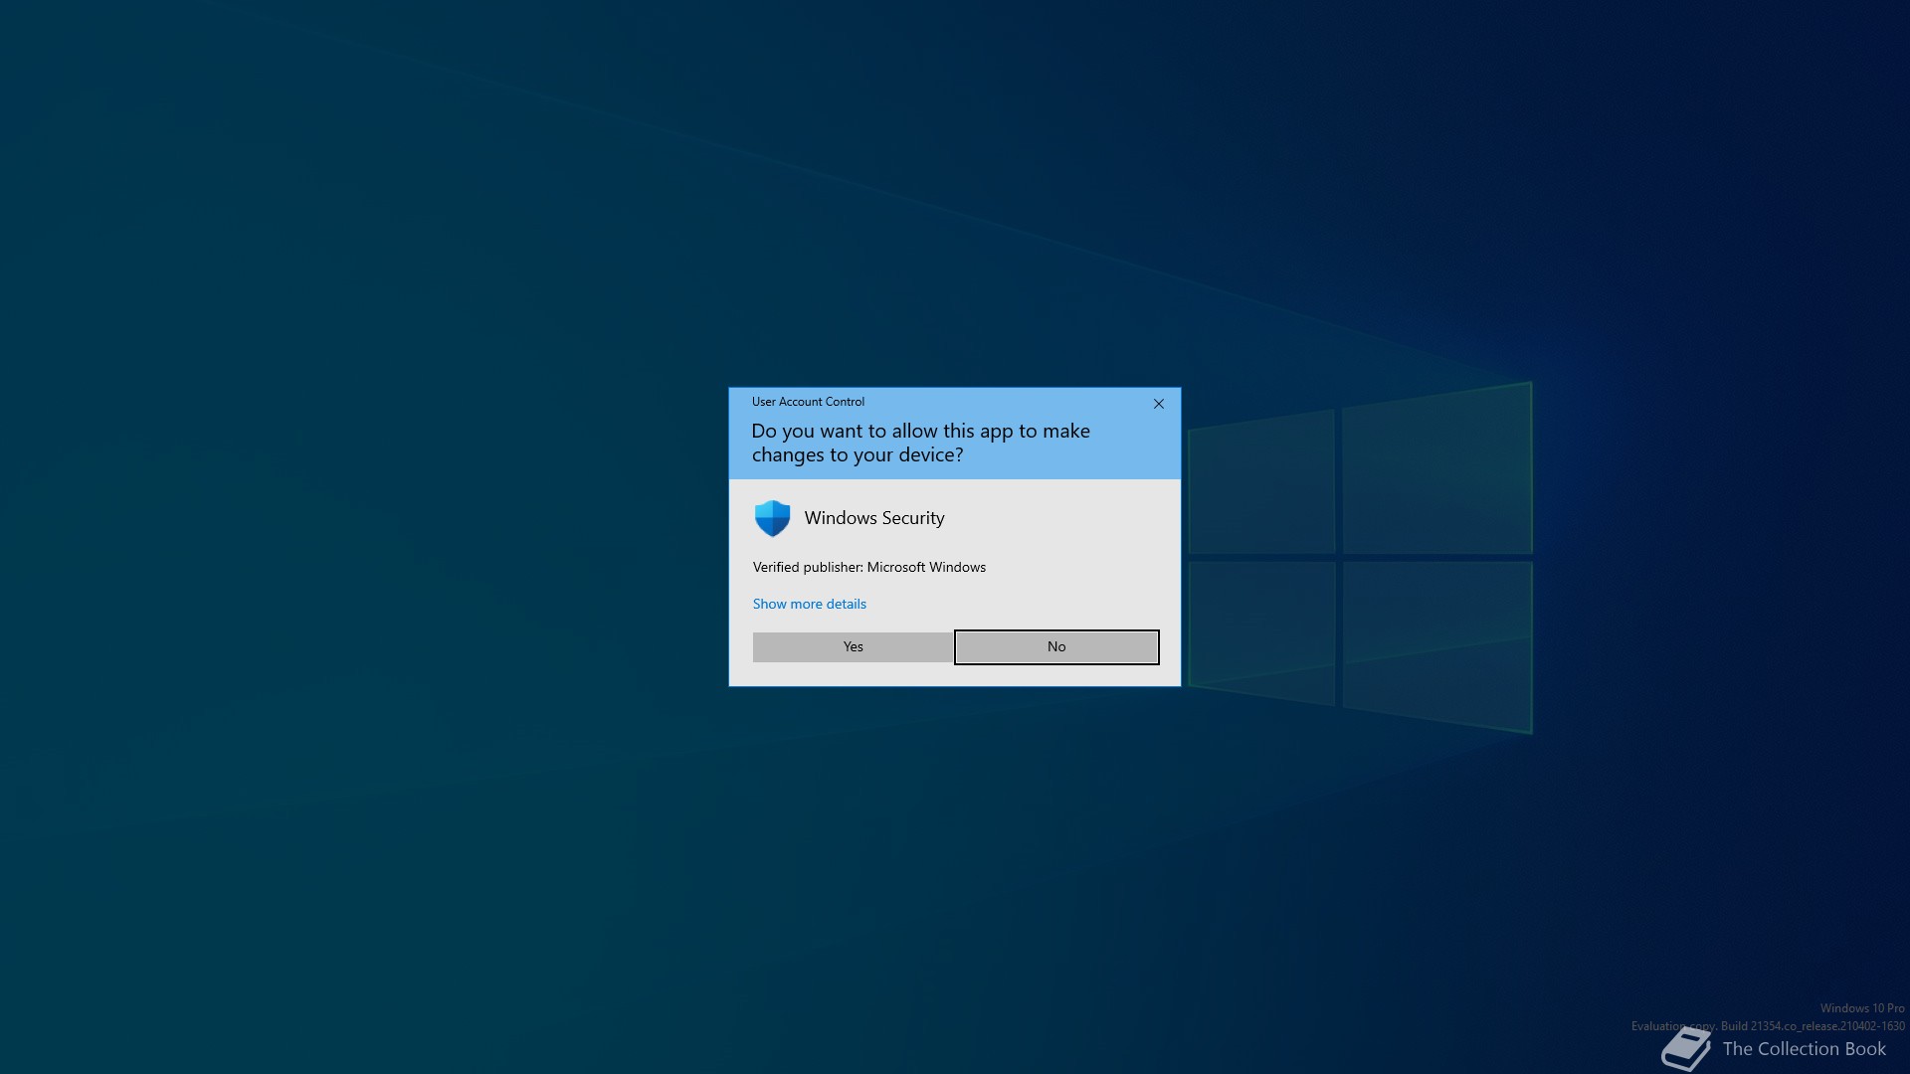
Task: Click Yes to allow the app
Action: [x=853, y=646]
